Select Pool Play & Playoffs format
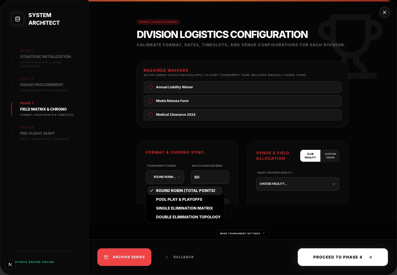The image size is (397, 275). click(x=185, y=199)
